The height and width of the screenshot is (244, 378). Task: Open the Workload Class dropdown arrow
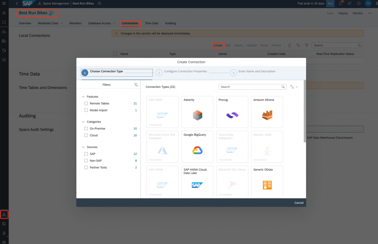pos(62,23)
